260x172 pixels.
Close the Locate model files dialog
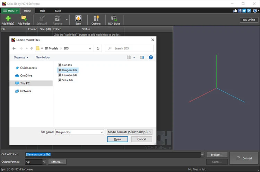coord(153,40)
